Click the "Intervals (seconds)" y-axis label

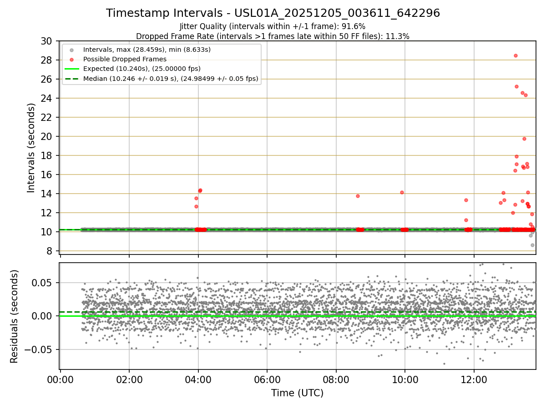pos(31,148)
